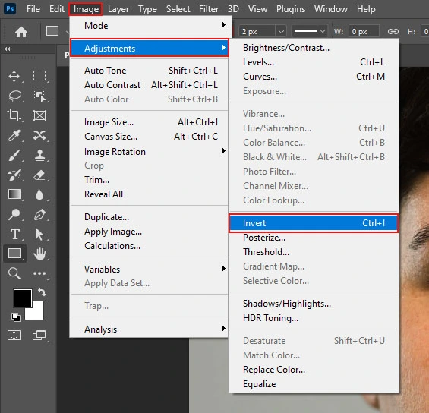This screenshot has height=413, width=429.
Task: Select the Rectangular Marquee tool
Action: click(39, 76)
